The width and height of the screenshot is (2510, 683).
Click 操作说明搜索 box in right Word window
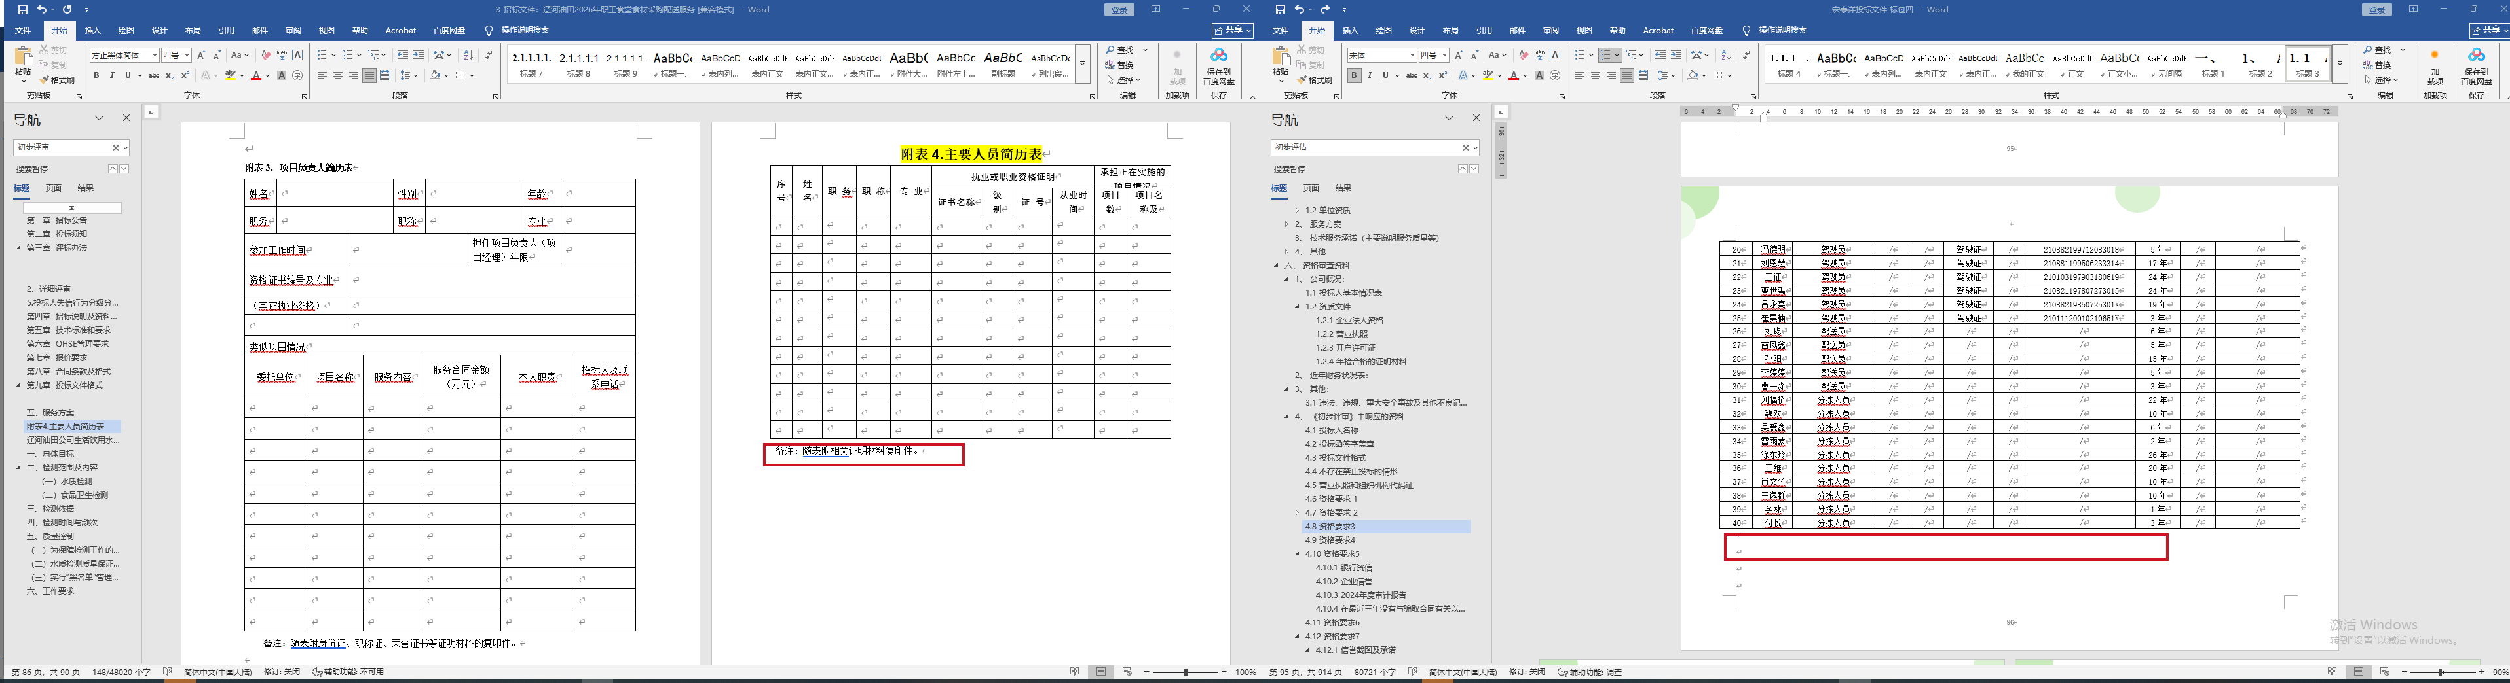tap(1782, 30)
